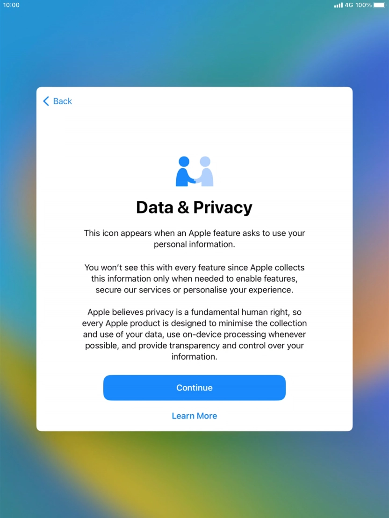Viewport: 389px width, 518px height.
Task: Tap the 100% battery percentage text
Action: (364, 5)
